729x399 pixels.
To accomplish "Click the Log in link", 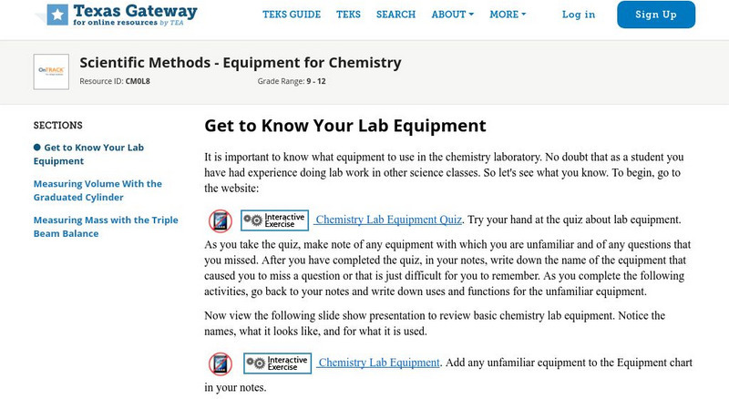I will (579, 15).
